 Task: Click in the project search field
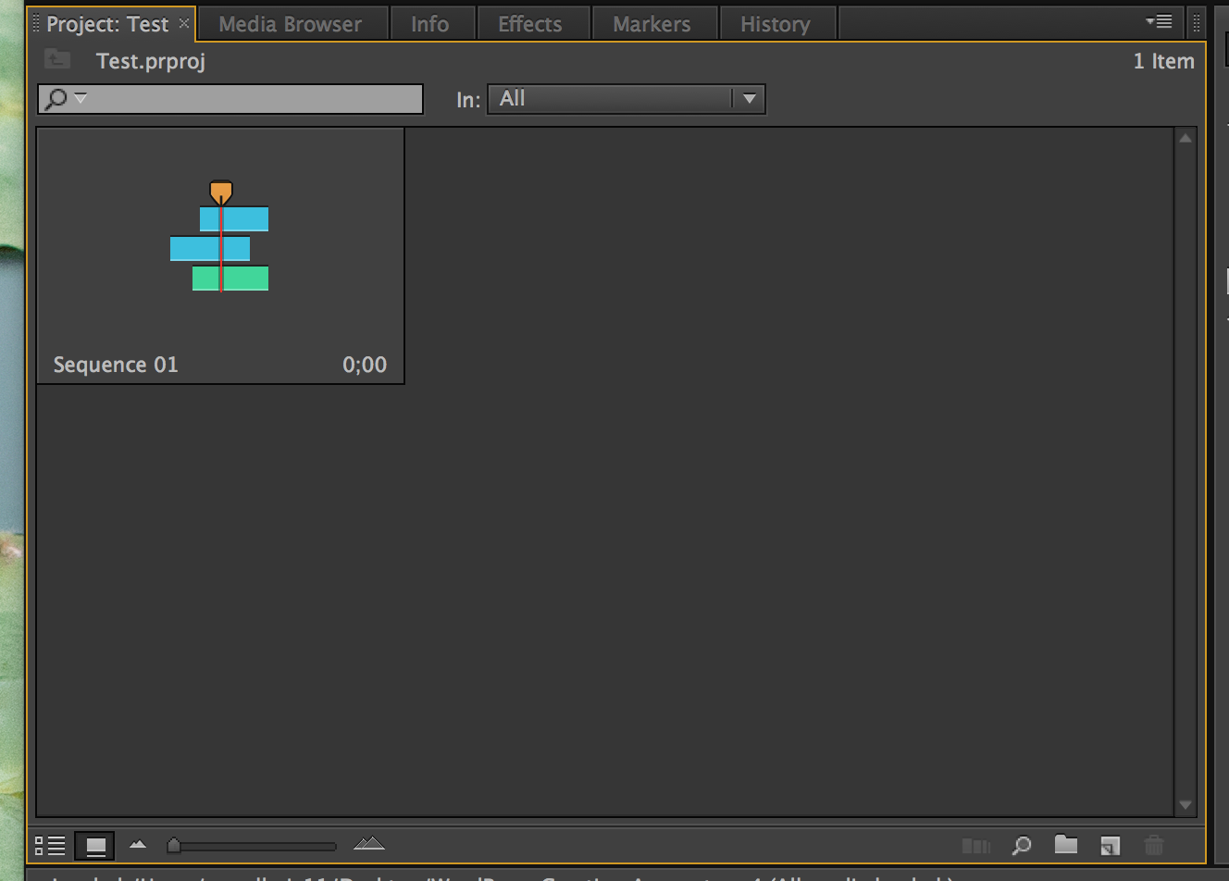click(x=250, y=99)
